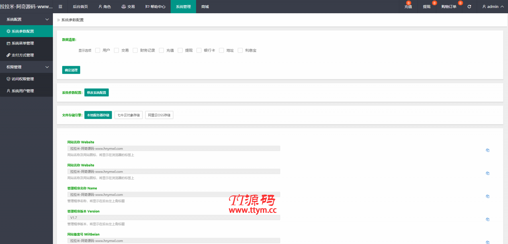
Task: Click the 购物订单 notification badge
Action: click(460, 3)
